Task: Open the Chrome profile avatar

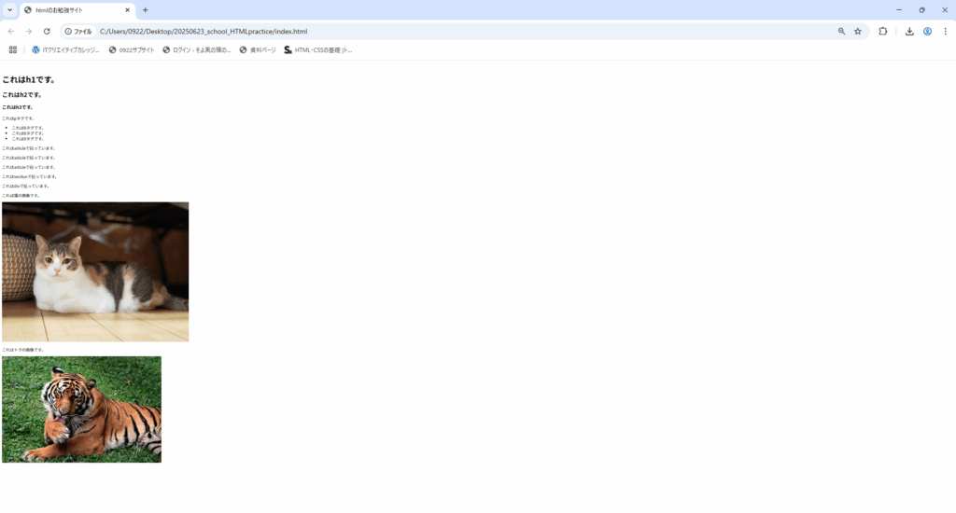Action: [927, 31]
